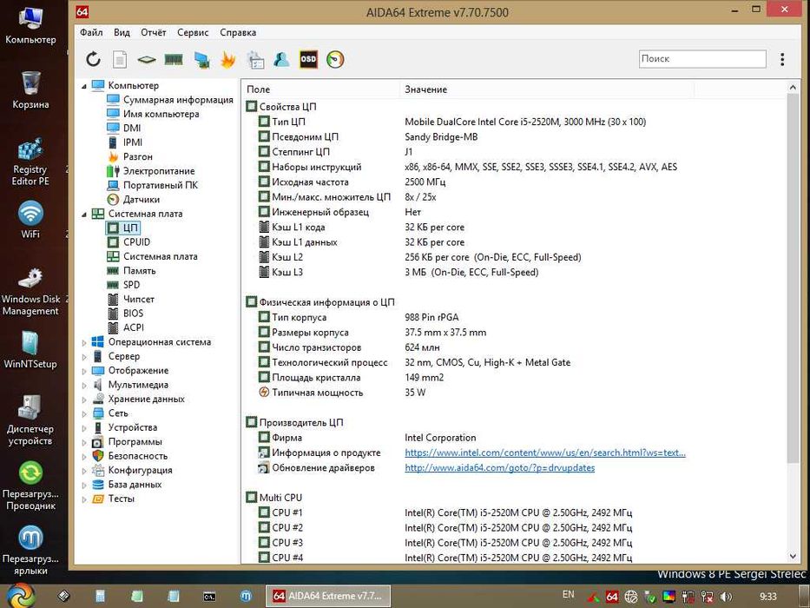Click the volume speaker tray icon

[x=726, y=597]
